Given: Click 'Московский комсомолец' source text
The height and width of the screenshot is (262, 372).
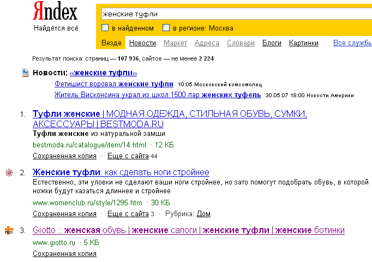Looking at the screenshot, I should point(228,85).
